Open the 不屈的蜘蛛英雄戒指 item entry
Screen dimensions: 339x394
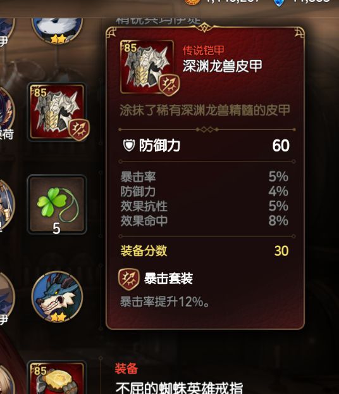point(179,388)
